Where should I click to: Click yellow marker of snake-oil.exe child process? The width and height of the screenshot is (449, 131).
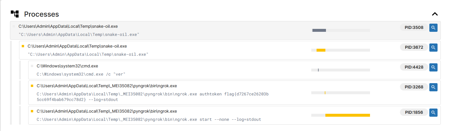click(x=23, y=46)
